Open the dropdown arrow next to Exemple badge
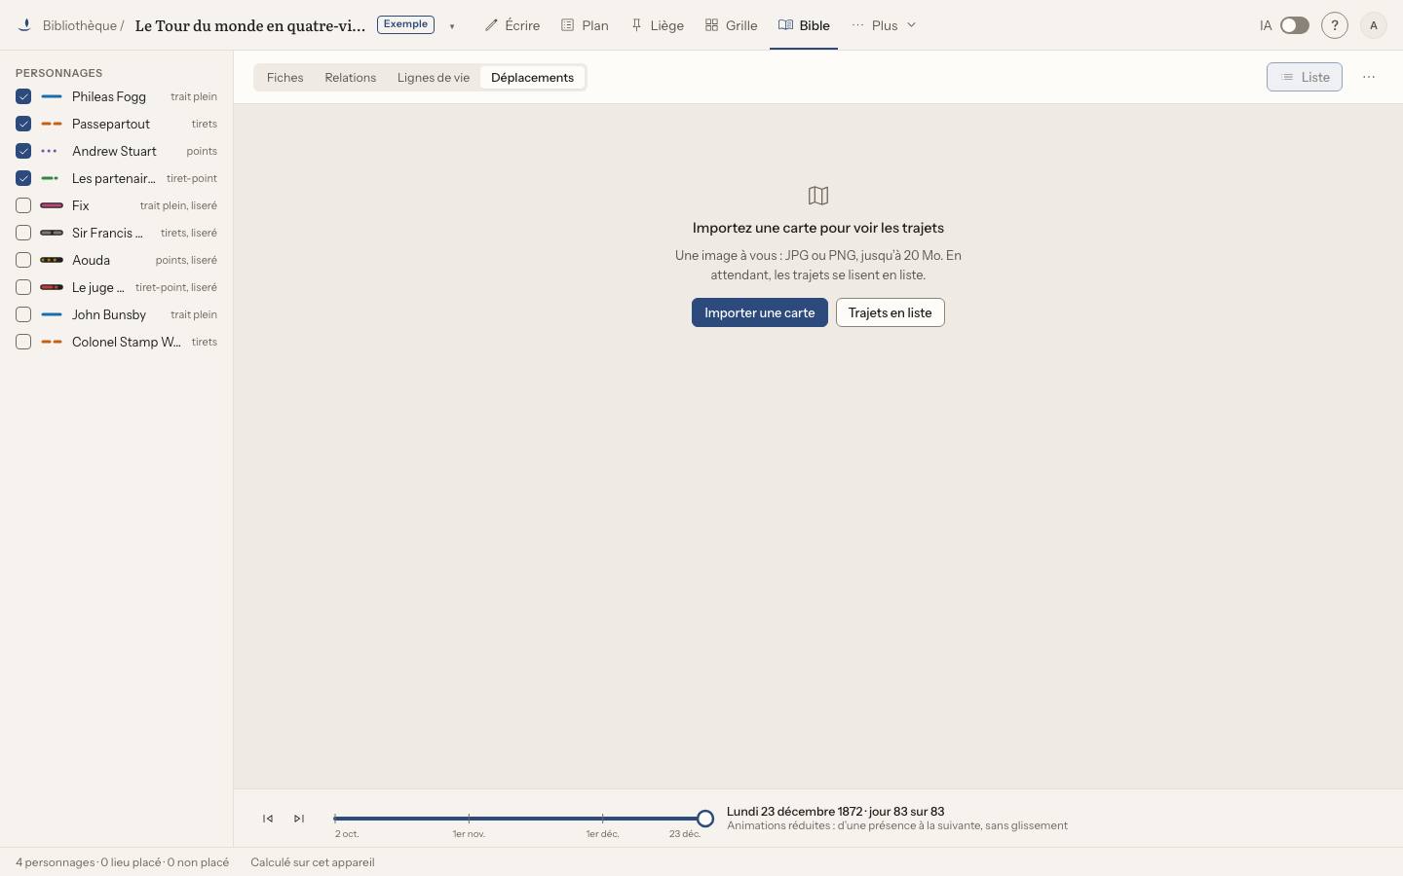This screenshot has width=1403, height=876. point(452,26)
